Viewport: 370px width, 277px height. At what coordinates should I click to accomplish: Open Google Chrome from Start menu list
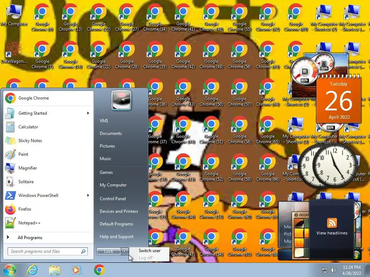point(48,98)
